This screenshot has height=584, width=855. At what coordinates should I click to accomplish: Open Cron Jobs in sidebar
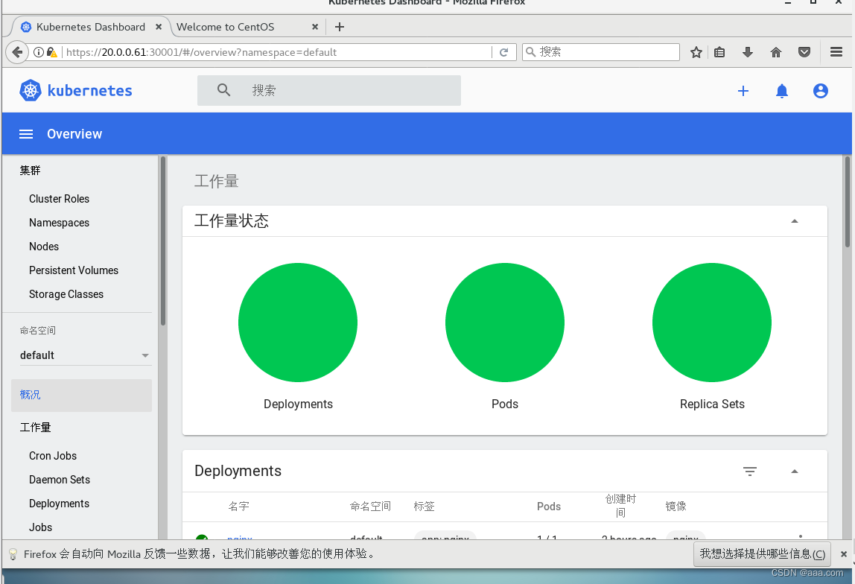tap(53, 456)
